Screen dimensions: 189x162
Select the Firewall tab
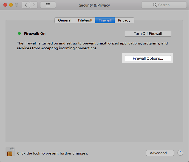[105, 20]
